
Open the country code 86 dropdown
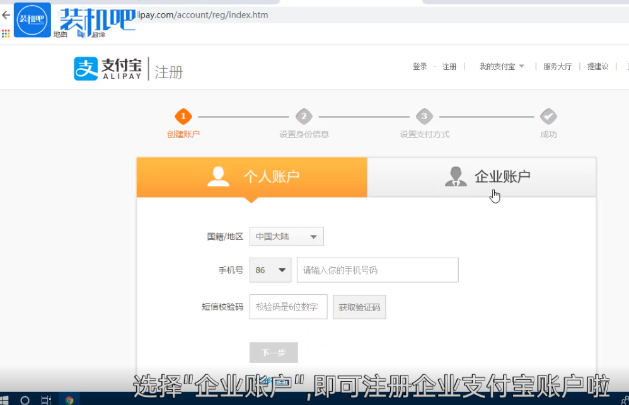[x=270, y=270]
